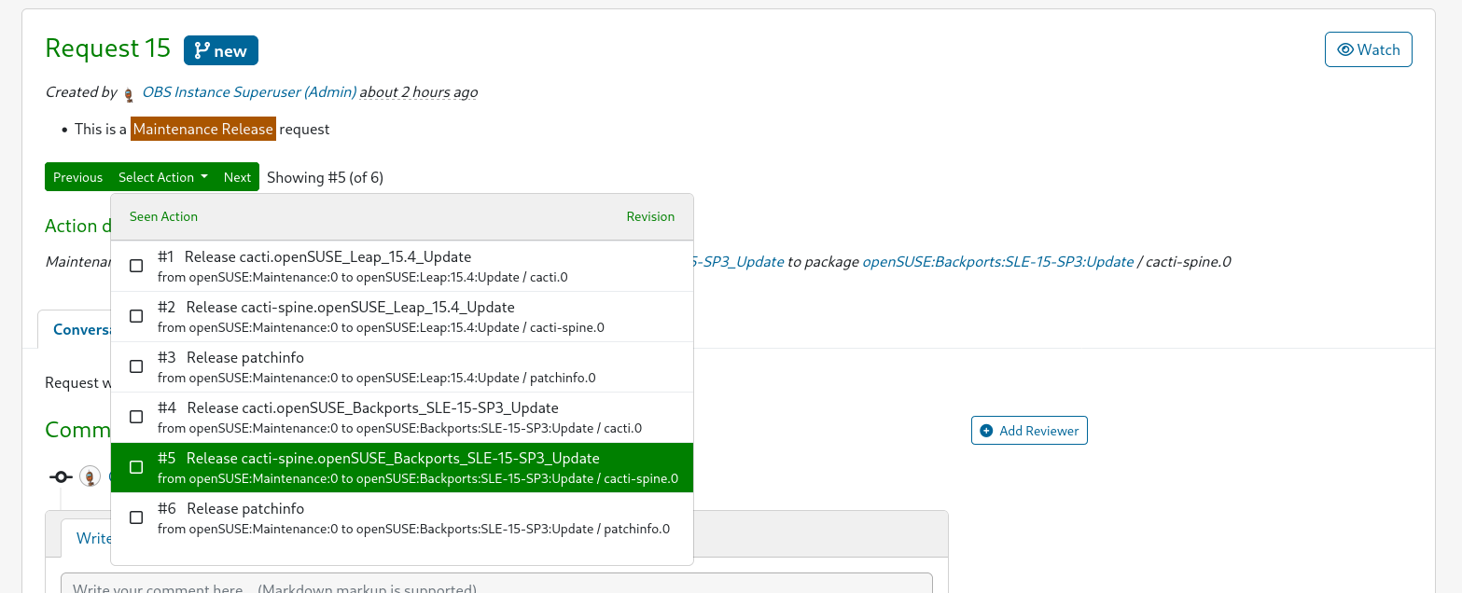
Task: Check the Seen box for #3 Release patchinfo
Action: pos(136,366)
